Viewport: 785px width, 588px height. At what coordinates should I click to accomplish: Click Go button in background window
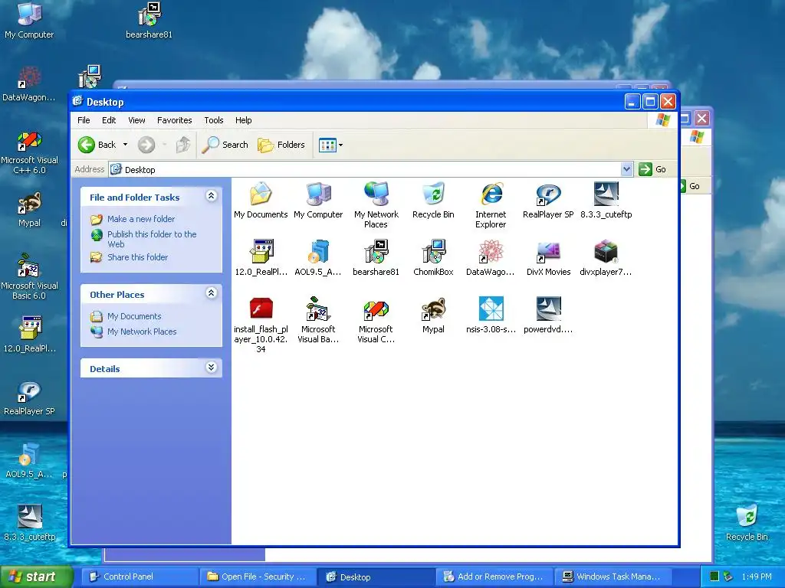point(694,186)
